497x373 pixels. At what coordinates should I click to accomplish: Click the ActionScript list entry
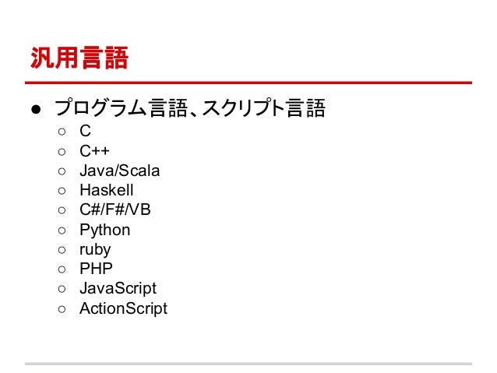123,308
